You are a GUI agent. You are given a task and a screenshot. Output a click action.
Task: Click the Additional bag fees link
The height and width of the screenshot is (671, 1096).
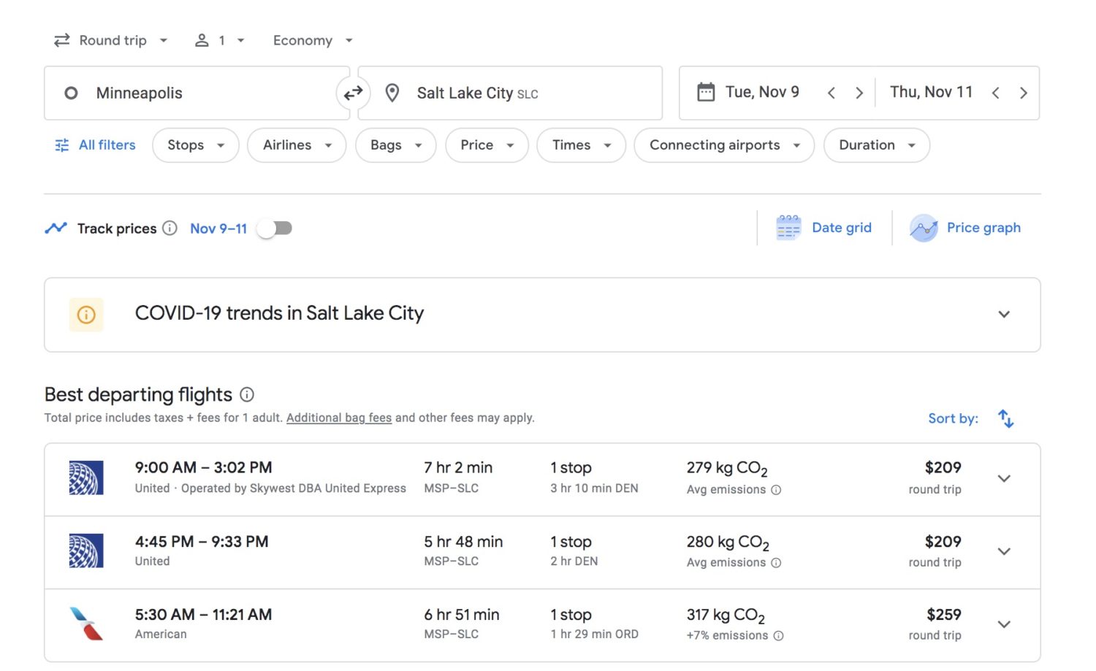click(338, 417)
